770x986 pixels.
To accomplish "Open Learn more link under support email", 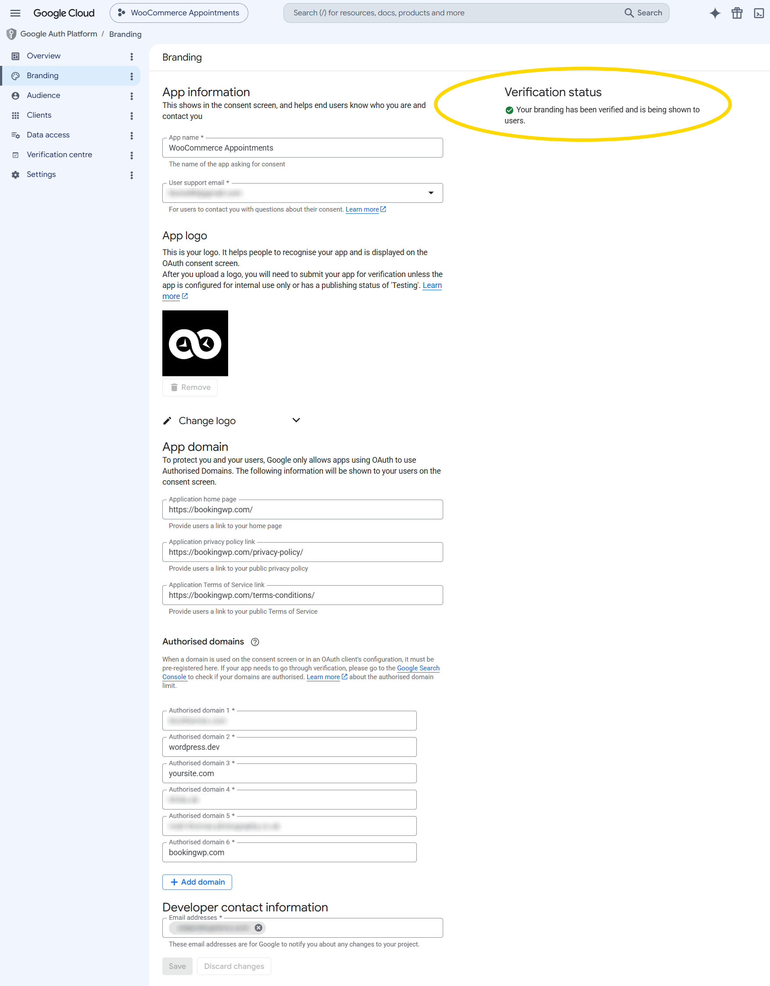I will pyautogui.click(x=365, y=209).
